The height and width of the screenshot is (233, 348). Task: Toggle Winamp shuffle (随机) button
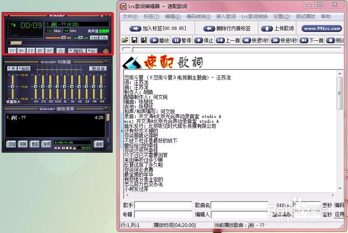(x=77, y=51)
